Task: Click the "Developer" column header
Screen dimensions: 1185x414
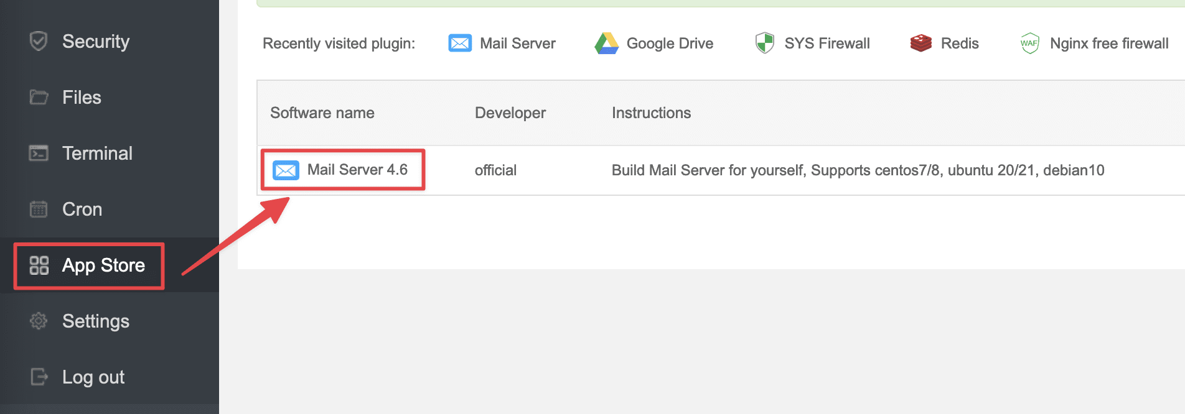Action: [510, 113]
